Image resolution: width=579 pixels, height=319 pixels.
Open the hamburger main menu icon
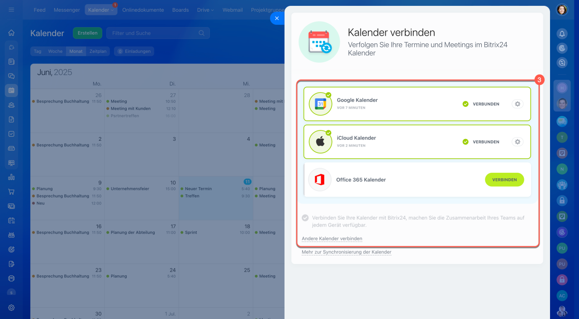(x=11, y=9)
